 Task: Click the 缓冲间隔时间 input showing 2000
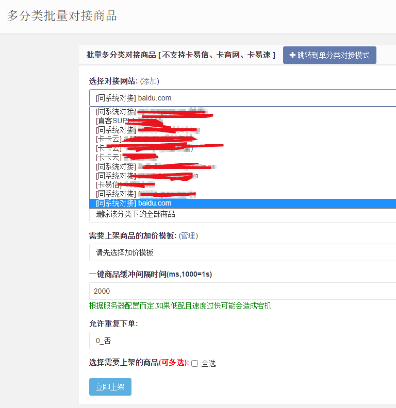pos(242,291)
